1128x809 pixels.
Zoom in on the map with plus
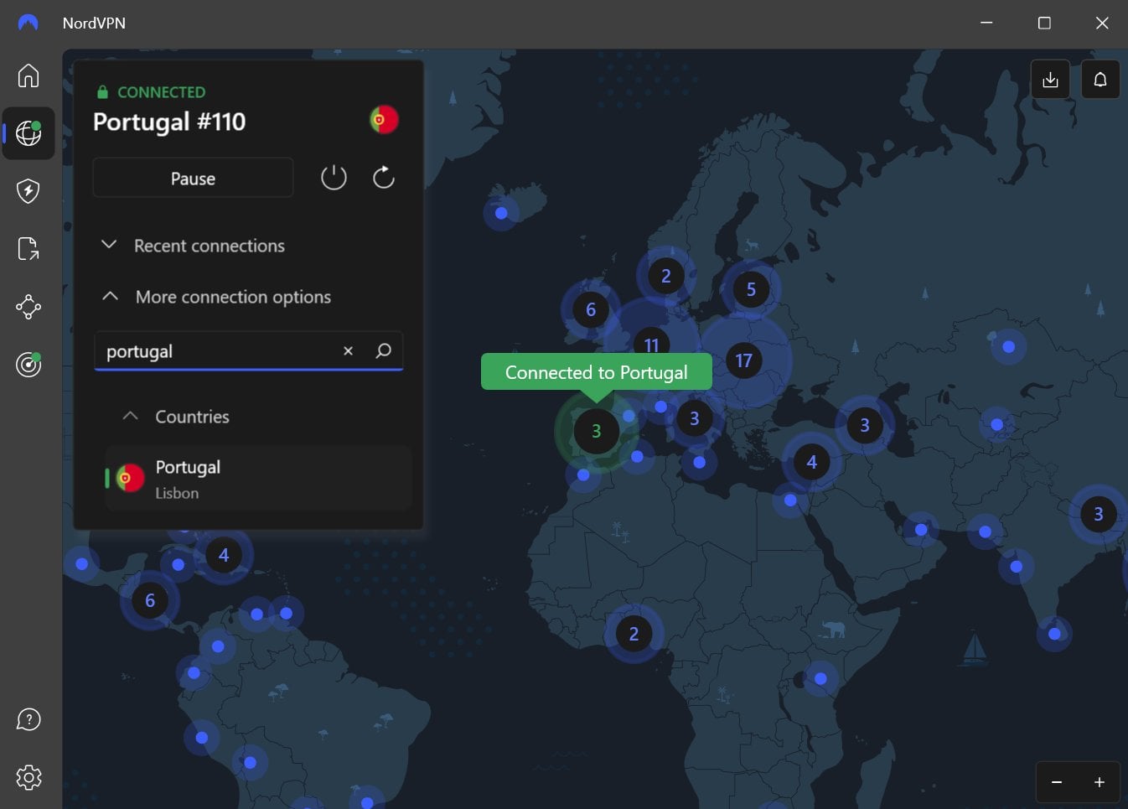(1099, 781)
